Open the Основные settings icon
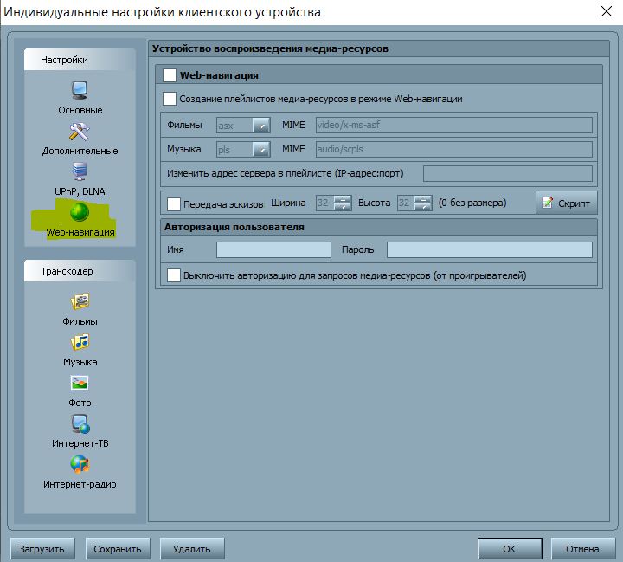Image resolution: width=623 pixels, height=562 pixels. (x=80, y=90)
